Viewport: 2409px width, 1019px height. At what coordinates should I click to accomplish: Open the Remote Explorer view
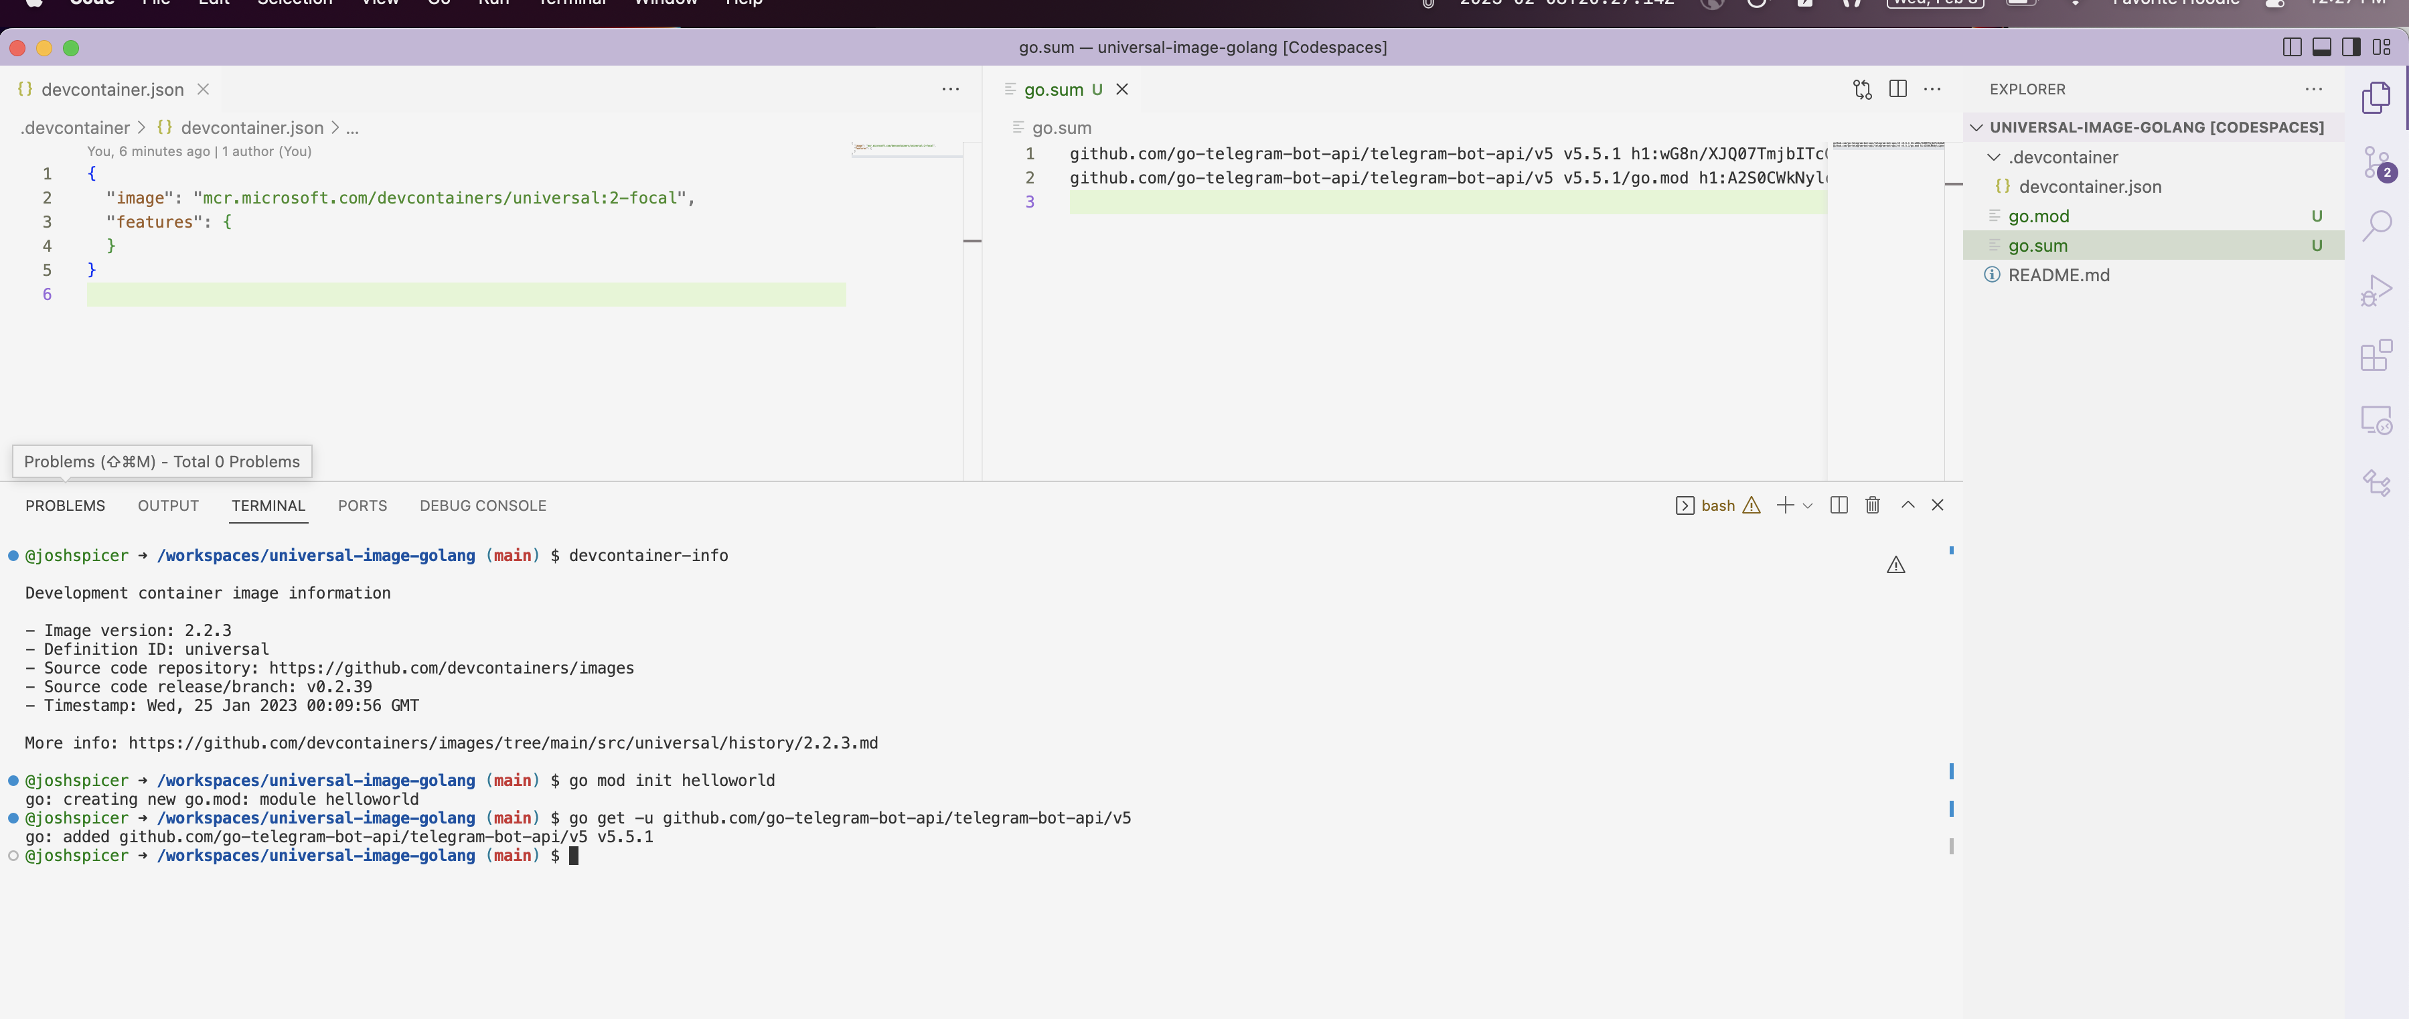coord(2376,420)
